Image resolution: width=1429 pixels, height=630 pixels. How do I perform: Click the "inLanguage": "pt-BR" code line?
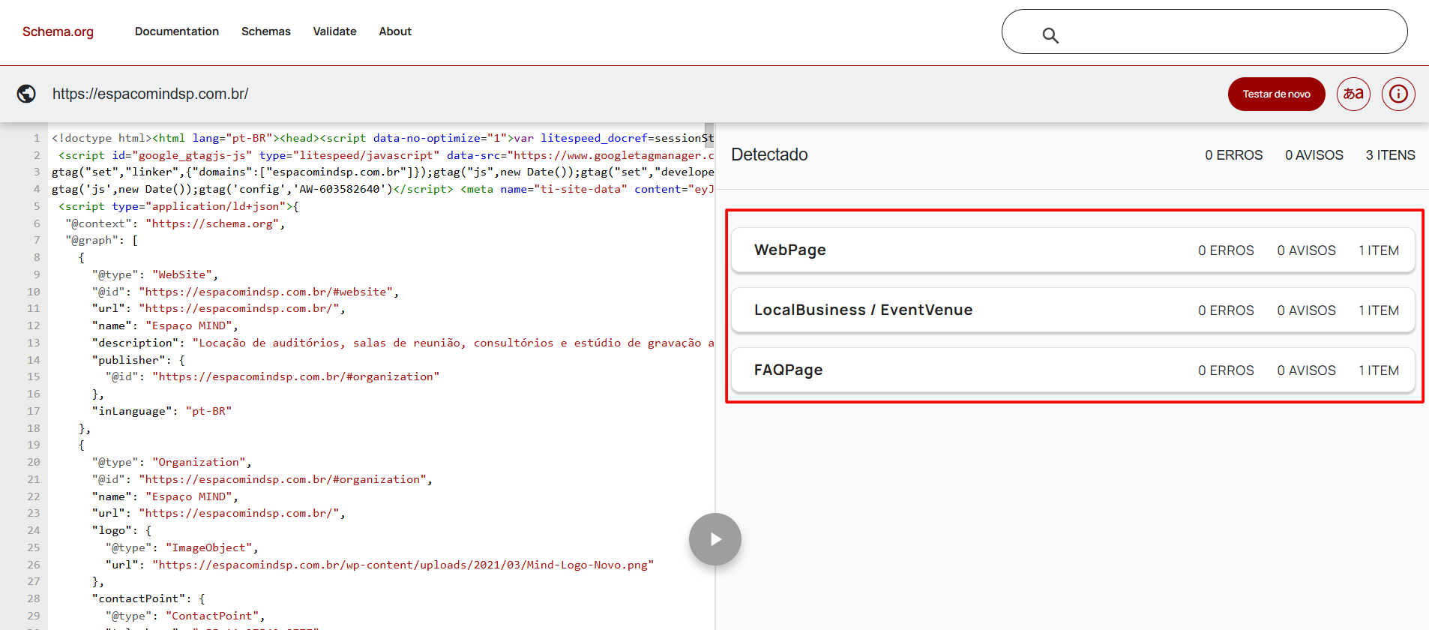click(162, 411)
